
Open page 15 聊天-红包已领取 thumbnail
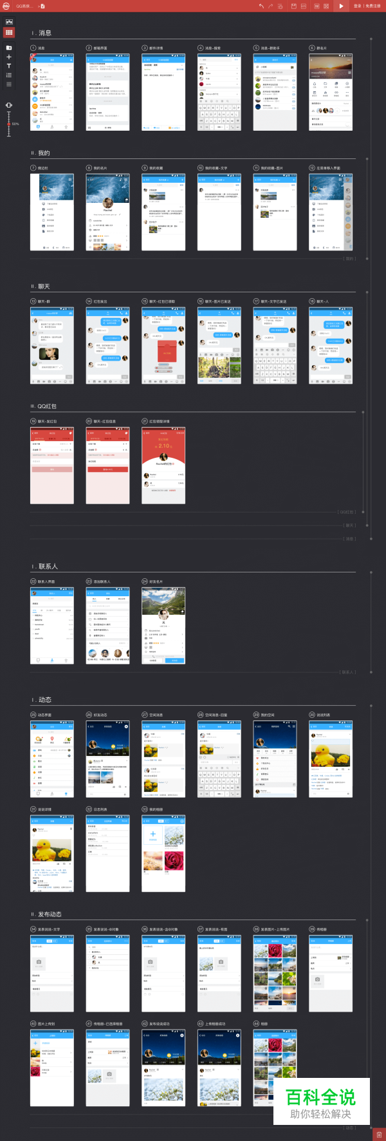163,345
